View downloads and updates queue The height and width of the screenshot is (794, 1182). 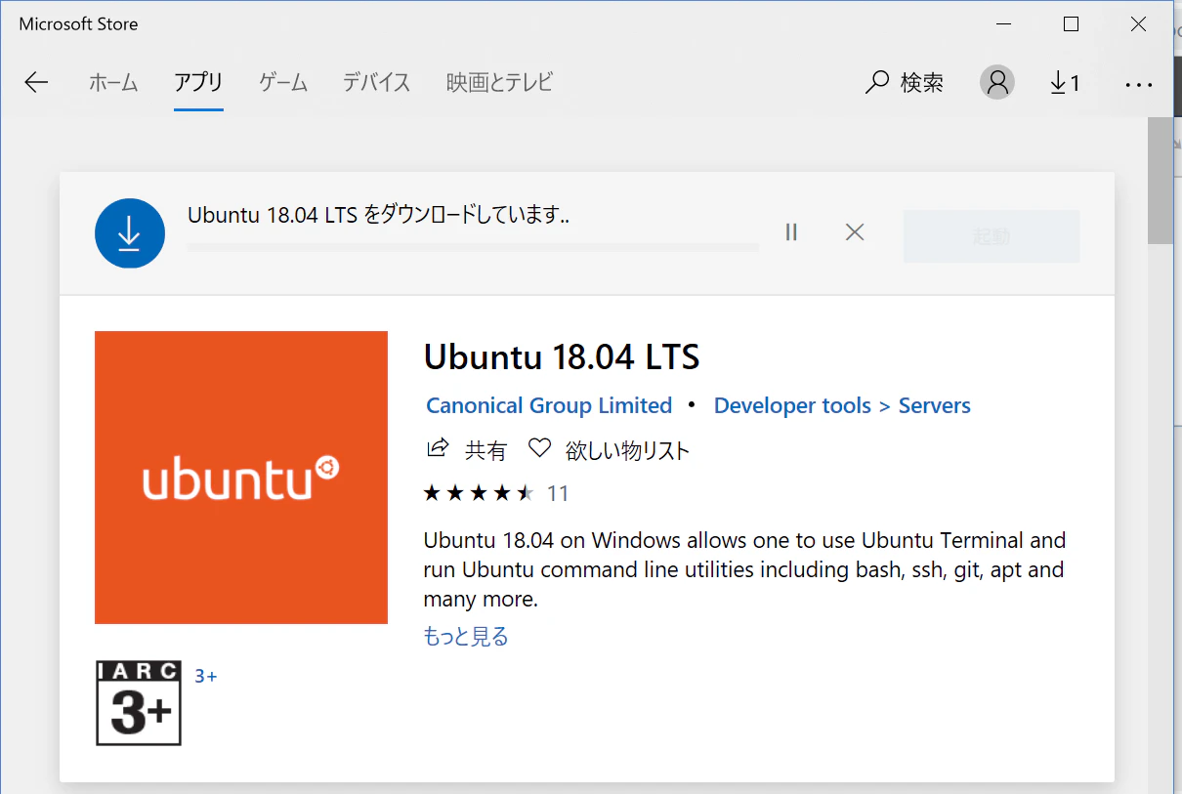click(1065, 83)
